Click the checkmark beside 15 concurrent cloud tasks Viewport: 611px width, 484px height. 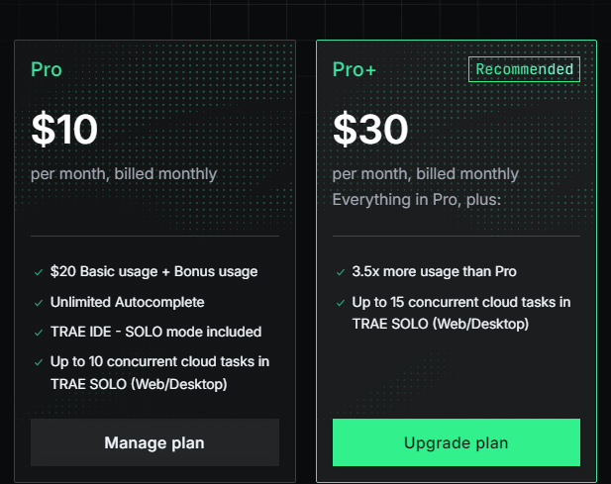(x=340, y=302)
